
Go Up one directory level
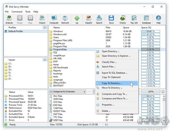[x=77, y=20]
